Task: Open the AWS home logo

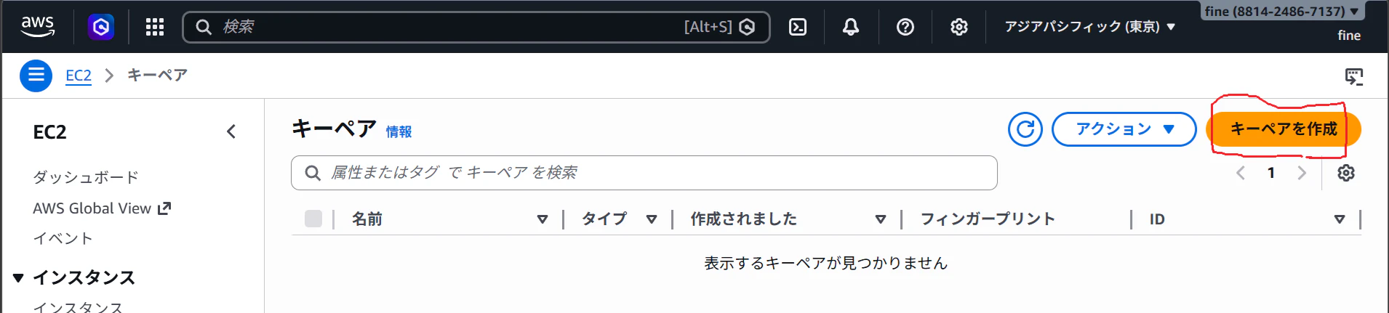Action: [x=38, y=27]
